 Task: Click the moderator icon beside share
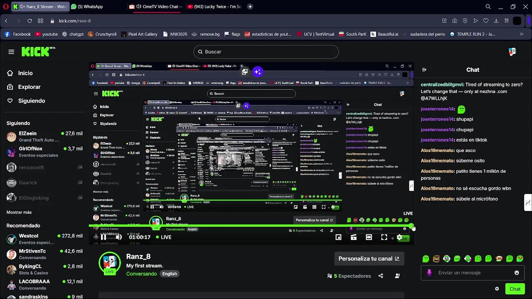click(x=397, y=276)
